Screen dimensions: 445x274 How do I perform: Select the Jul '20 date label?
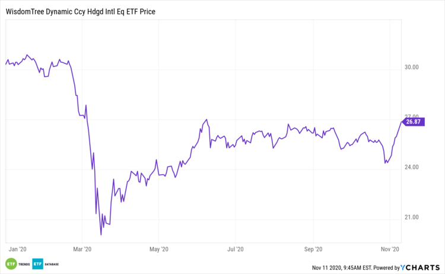[236, 249]
